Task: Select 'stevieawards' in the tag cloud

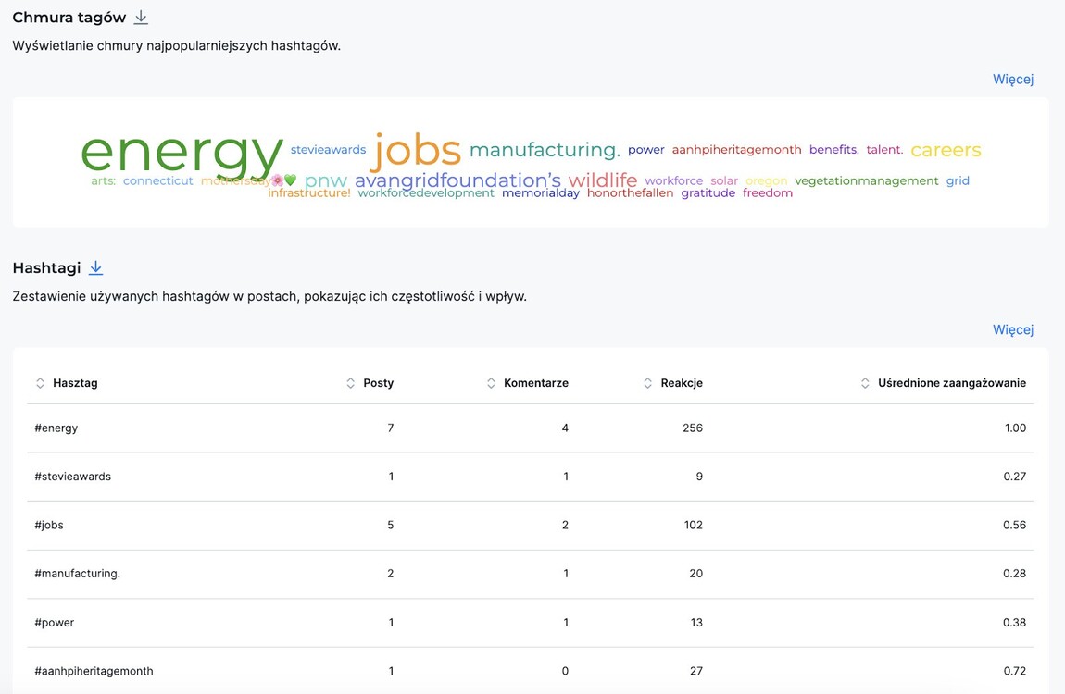Action: 328,150
